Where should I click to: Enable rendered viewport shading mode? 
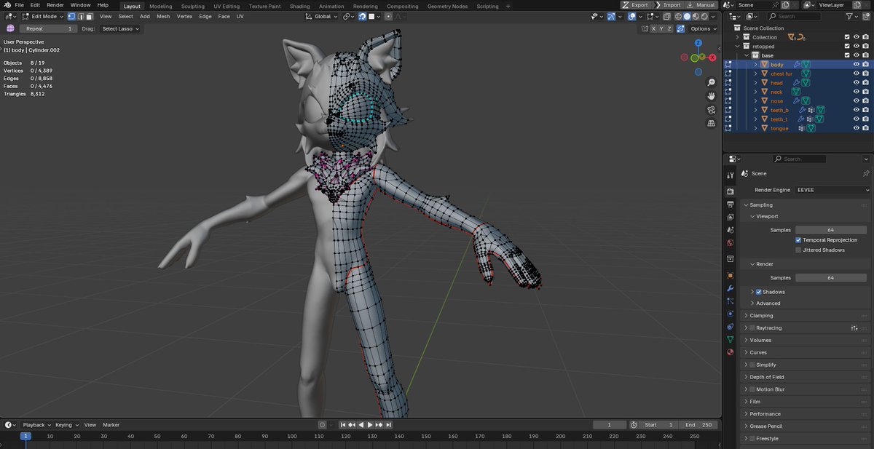[704, 17]
